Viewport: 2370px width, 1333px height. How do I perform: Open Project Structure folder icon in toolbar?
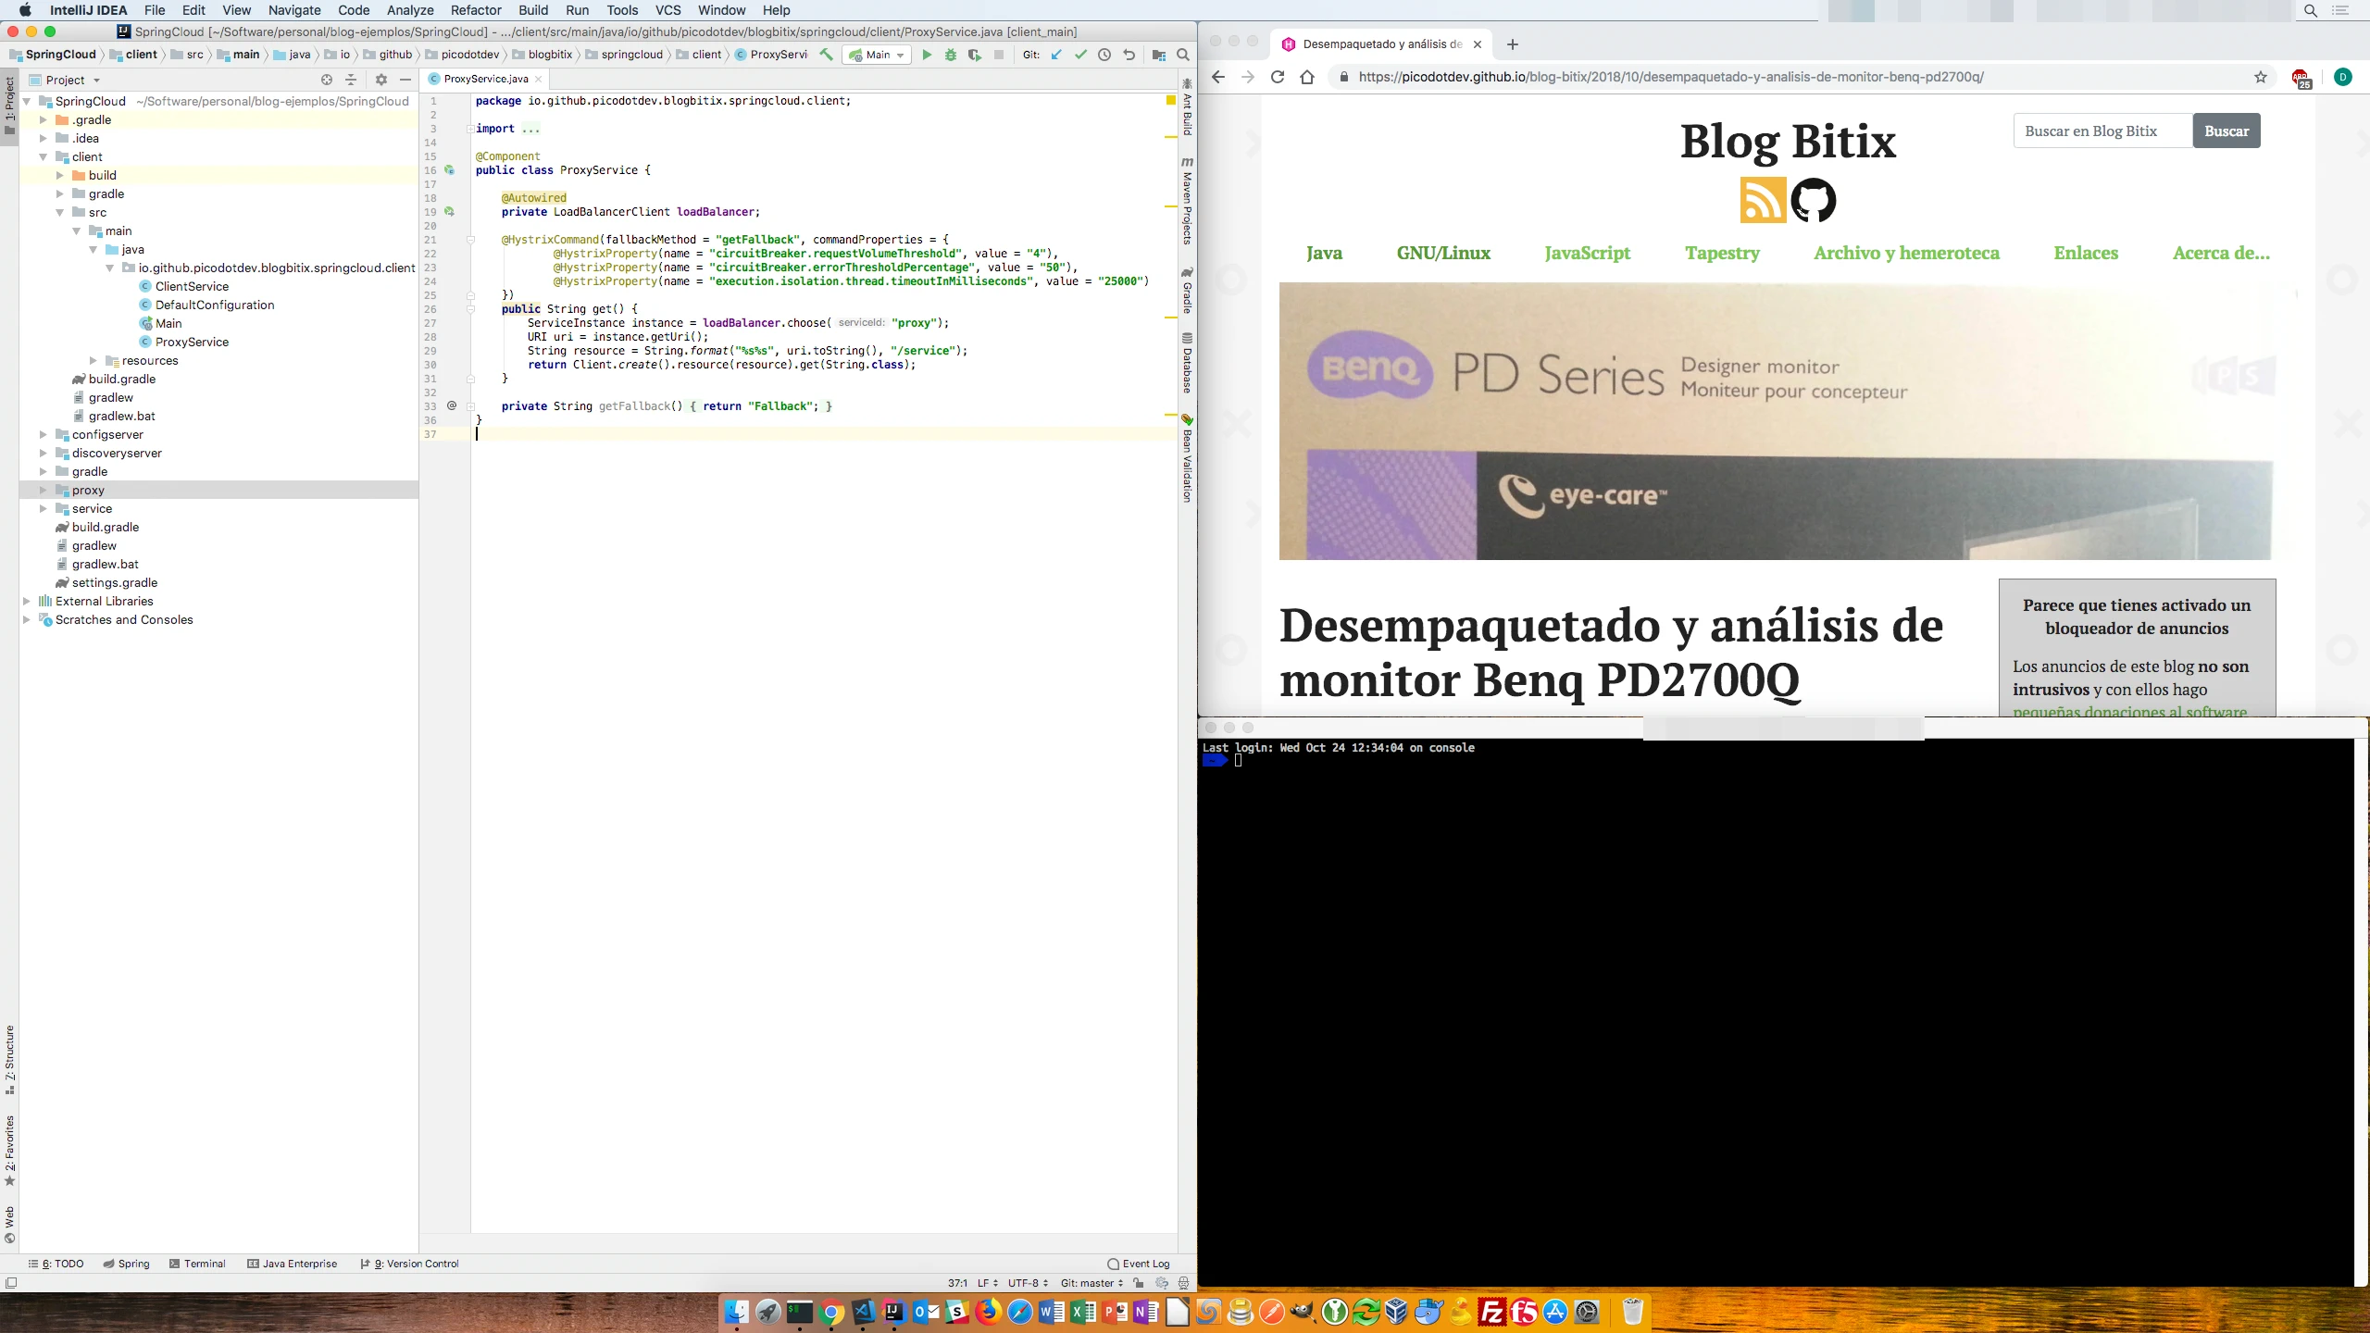(x=1158, y=56)
